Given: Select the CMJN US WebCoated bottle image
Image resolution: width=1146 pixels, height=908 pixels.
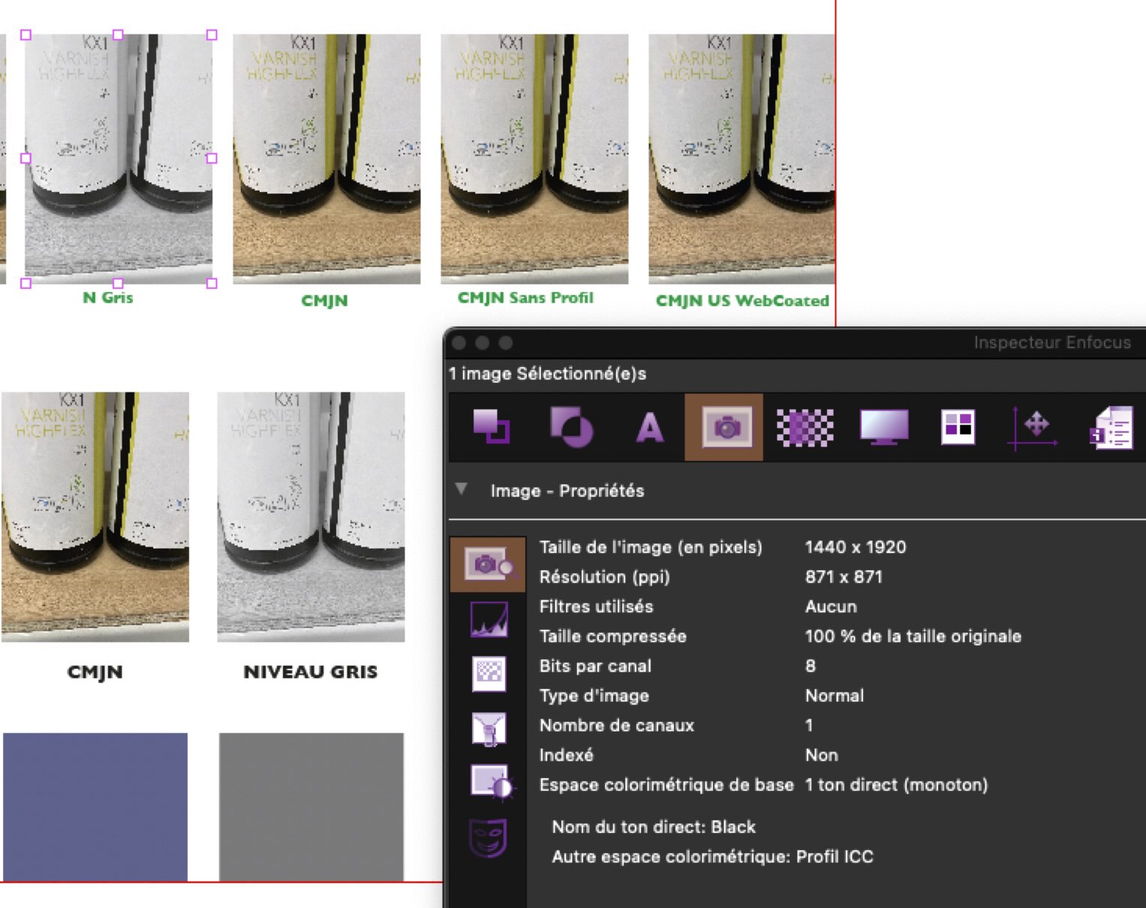Looking at the screenshot, I should [x=741, y=158].
